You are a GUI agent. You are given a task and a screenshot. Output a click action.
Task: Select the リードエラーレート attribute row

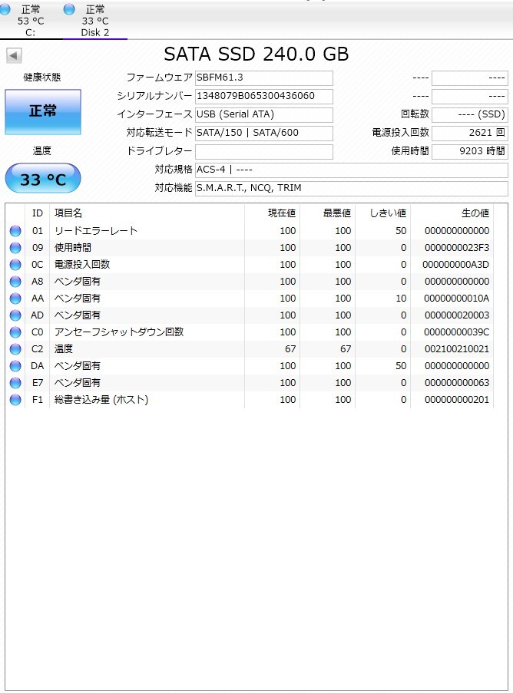[250, 231]
